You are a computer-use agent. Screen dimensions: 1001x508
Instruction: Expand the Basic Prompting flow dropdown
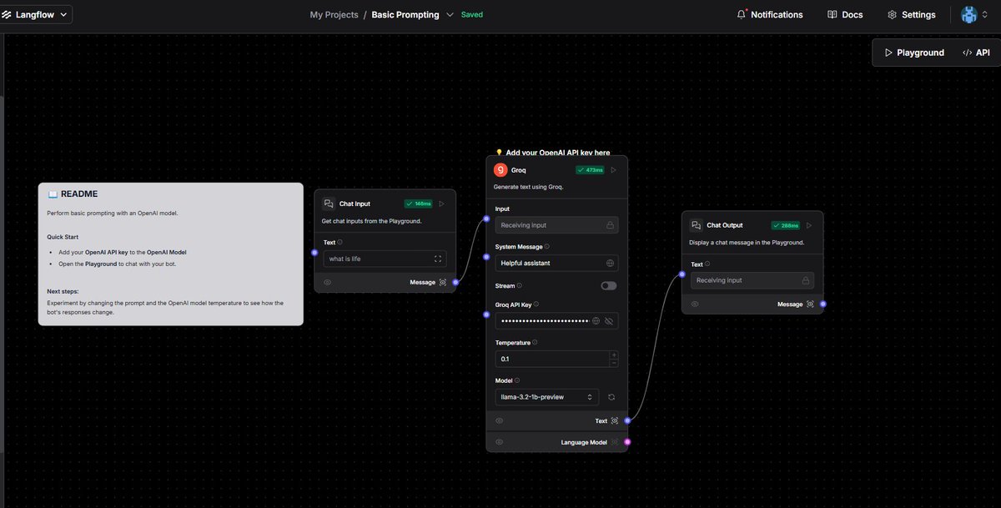coord(450,15)
